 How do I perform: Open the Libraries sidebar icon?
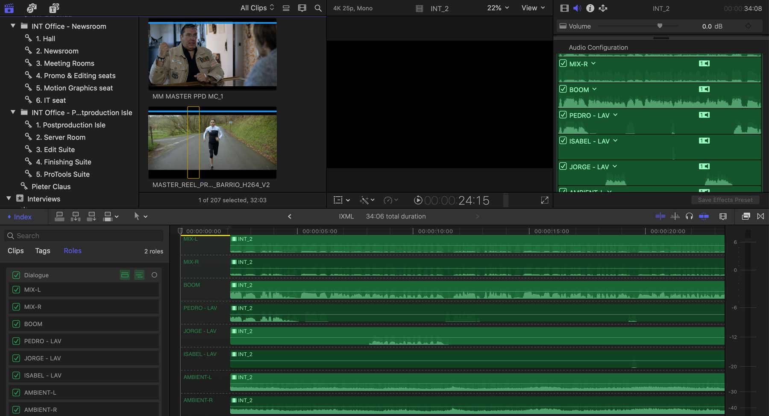coord(9,8)
